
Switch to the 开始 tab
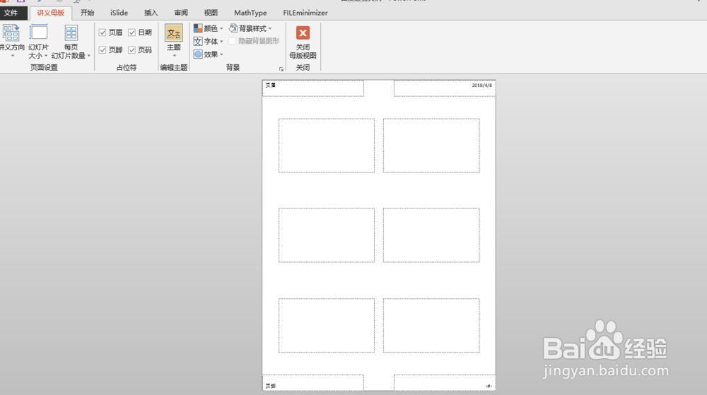(x=87, y=13)
